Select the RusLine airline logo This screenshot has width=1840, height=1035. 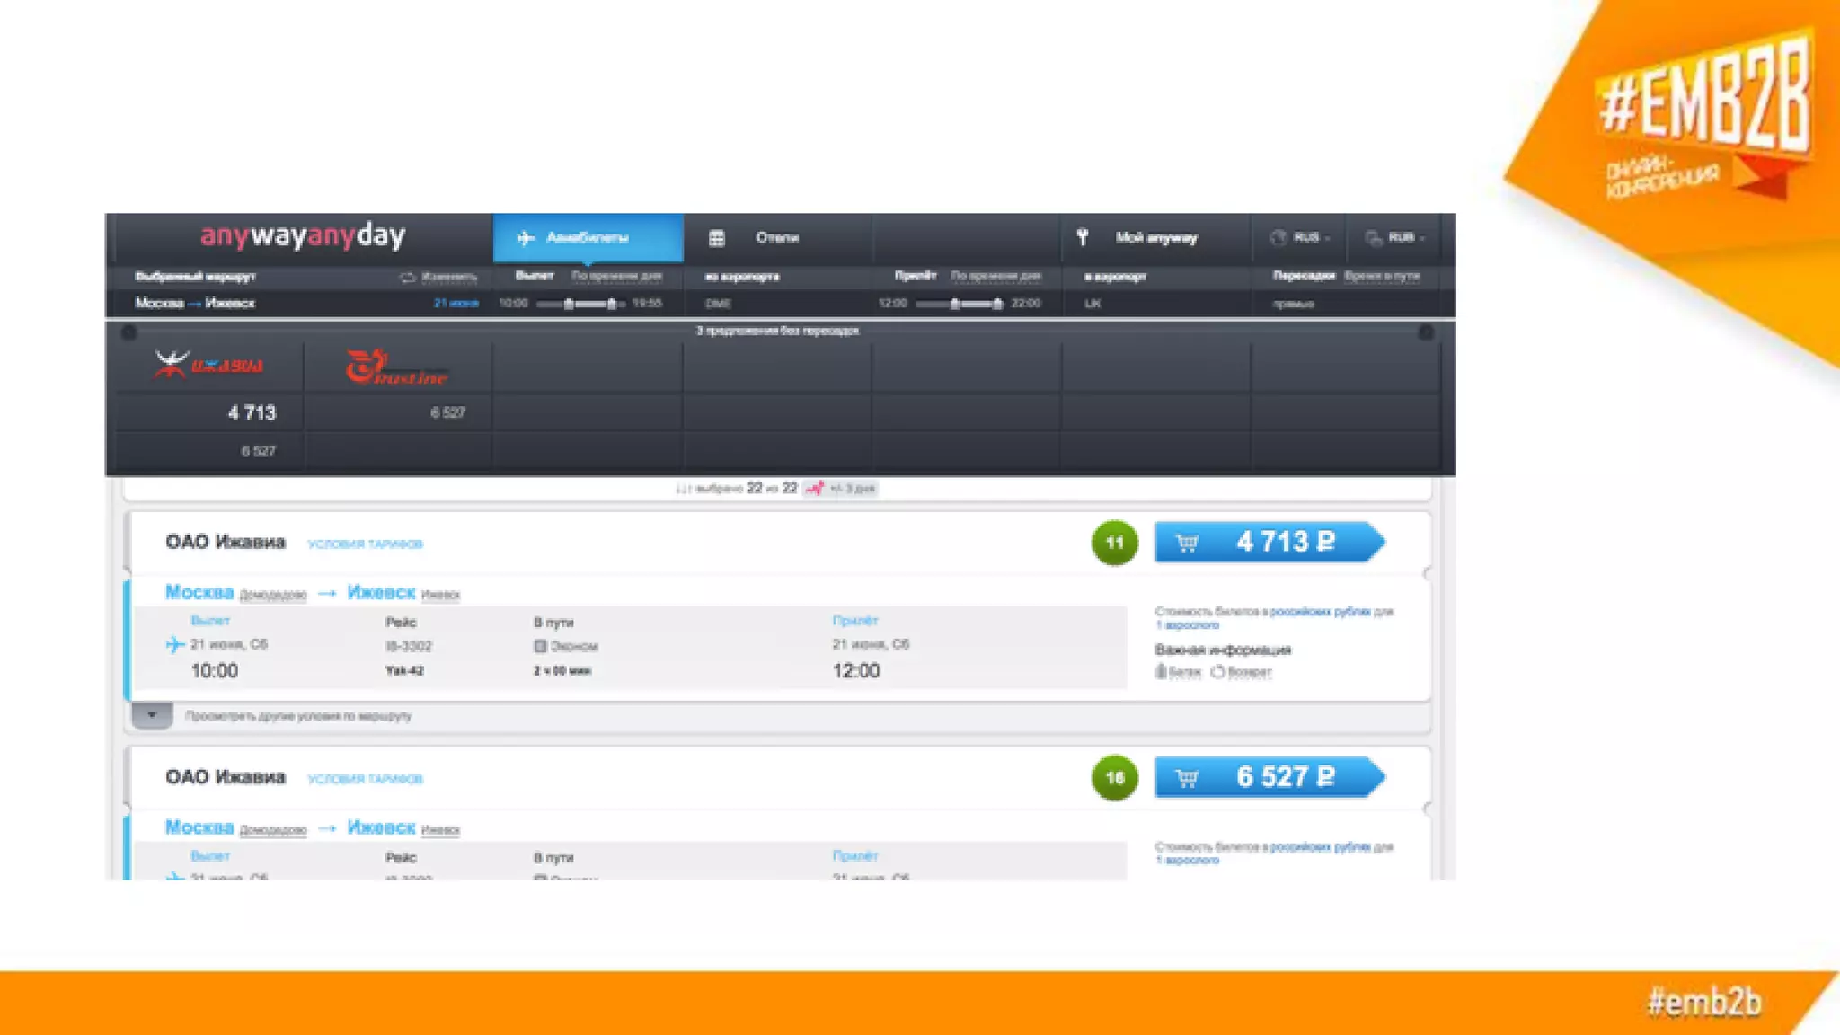tap(396, 367)
